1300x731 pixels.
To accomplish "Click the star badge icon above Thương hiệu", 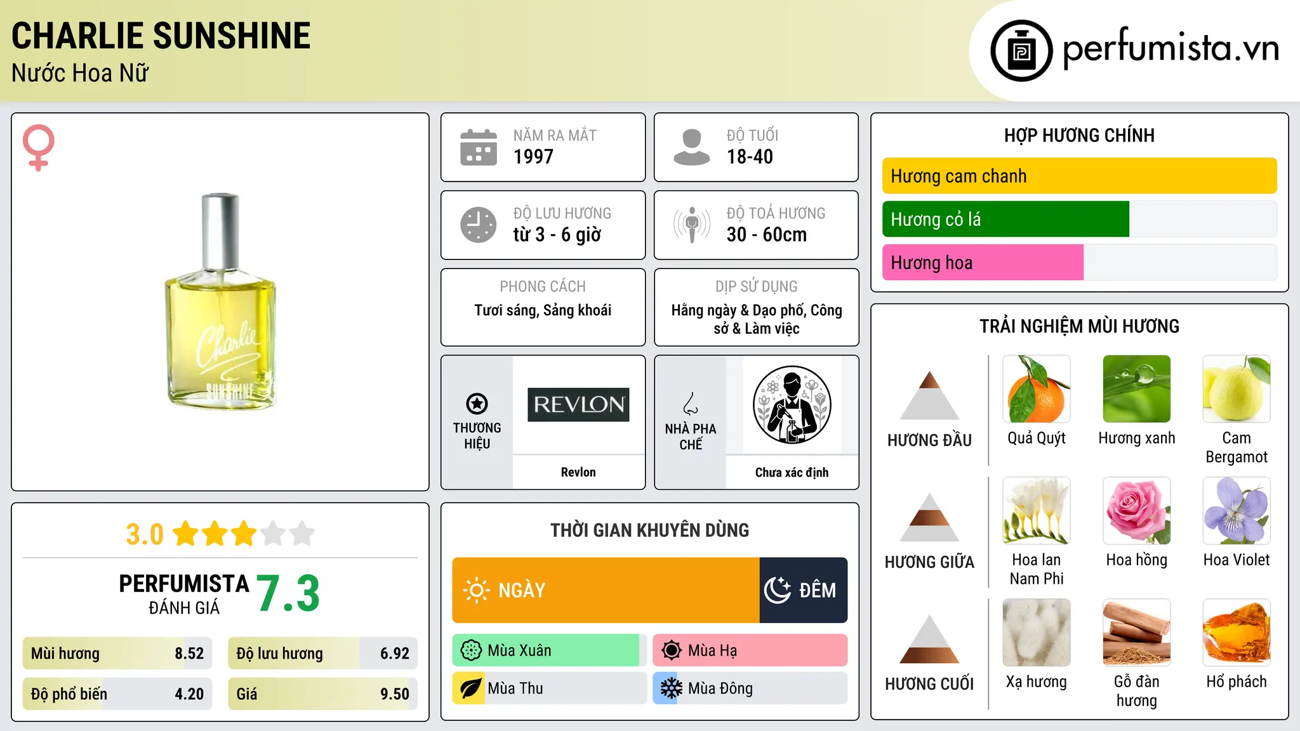I will pos(477,404).
